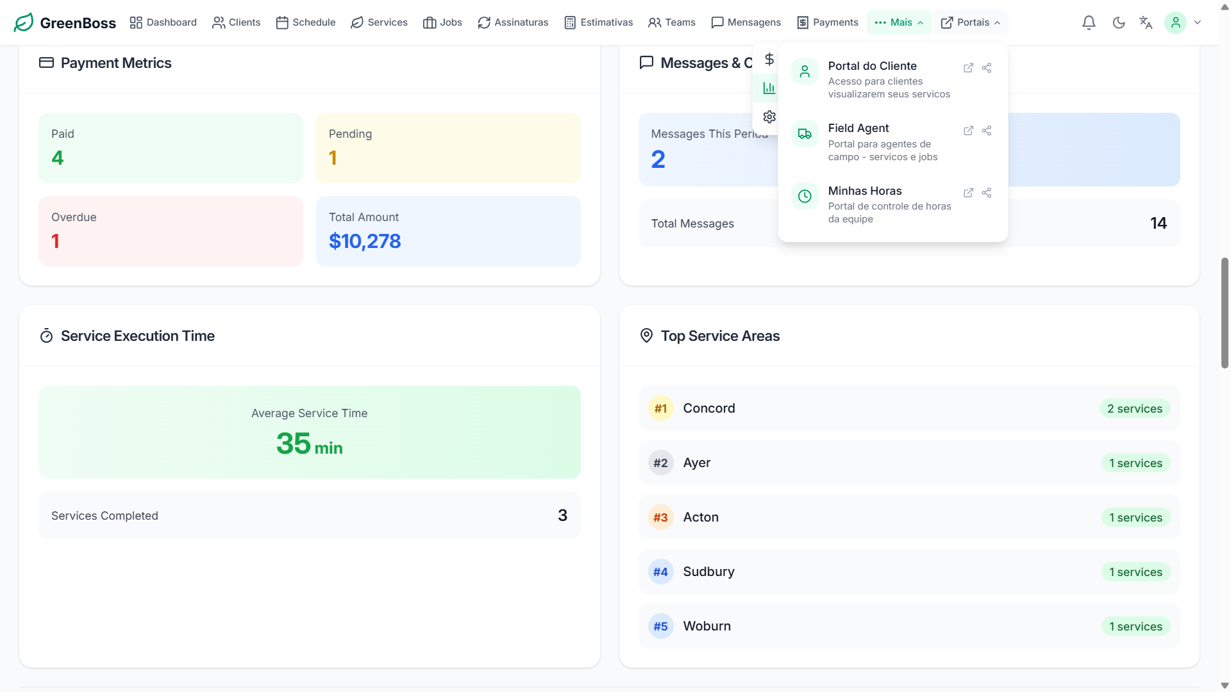Open the Minhas Horas portal
The width and height of the screenshot is (1231, 692).
pos(865,190)
